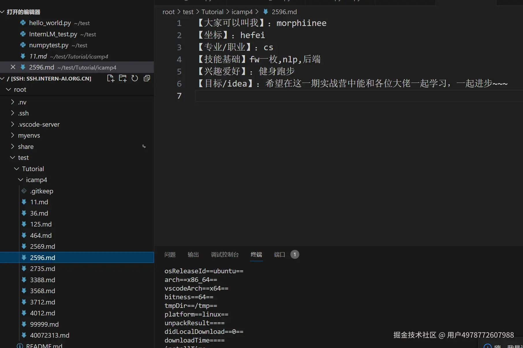The width and height of the screenshot is (523, 348).
Task: Click the root breadcrumb segment
Action: click(169, 12)
